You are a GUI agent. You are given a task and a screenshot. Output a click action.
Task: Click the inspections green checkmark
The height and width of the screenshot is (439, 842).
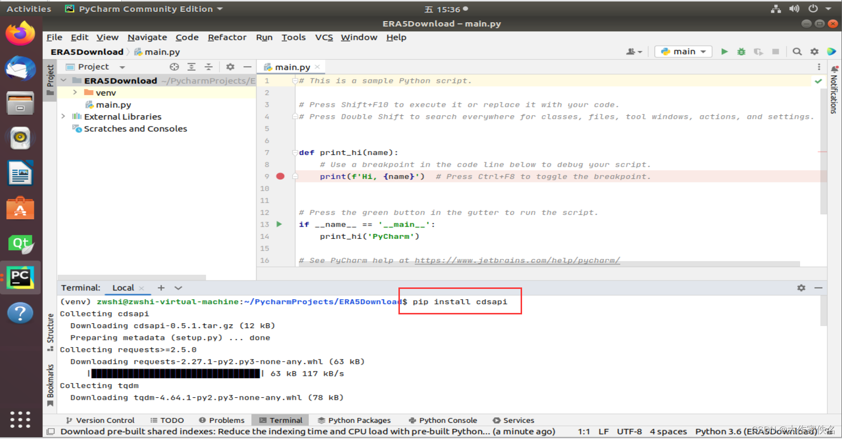pyautogui.click(x=818, y=81)
